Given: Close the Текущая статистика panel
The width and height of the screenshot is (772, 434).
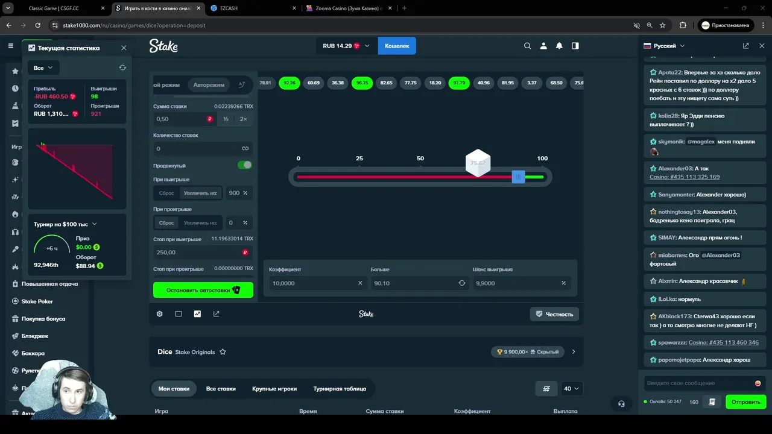Looking at the screenshot, I should coord(124,48).
